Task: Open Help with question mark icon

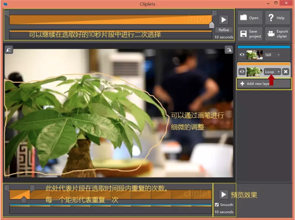Action: [x=277, y=18]
